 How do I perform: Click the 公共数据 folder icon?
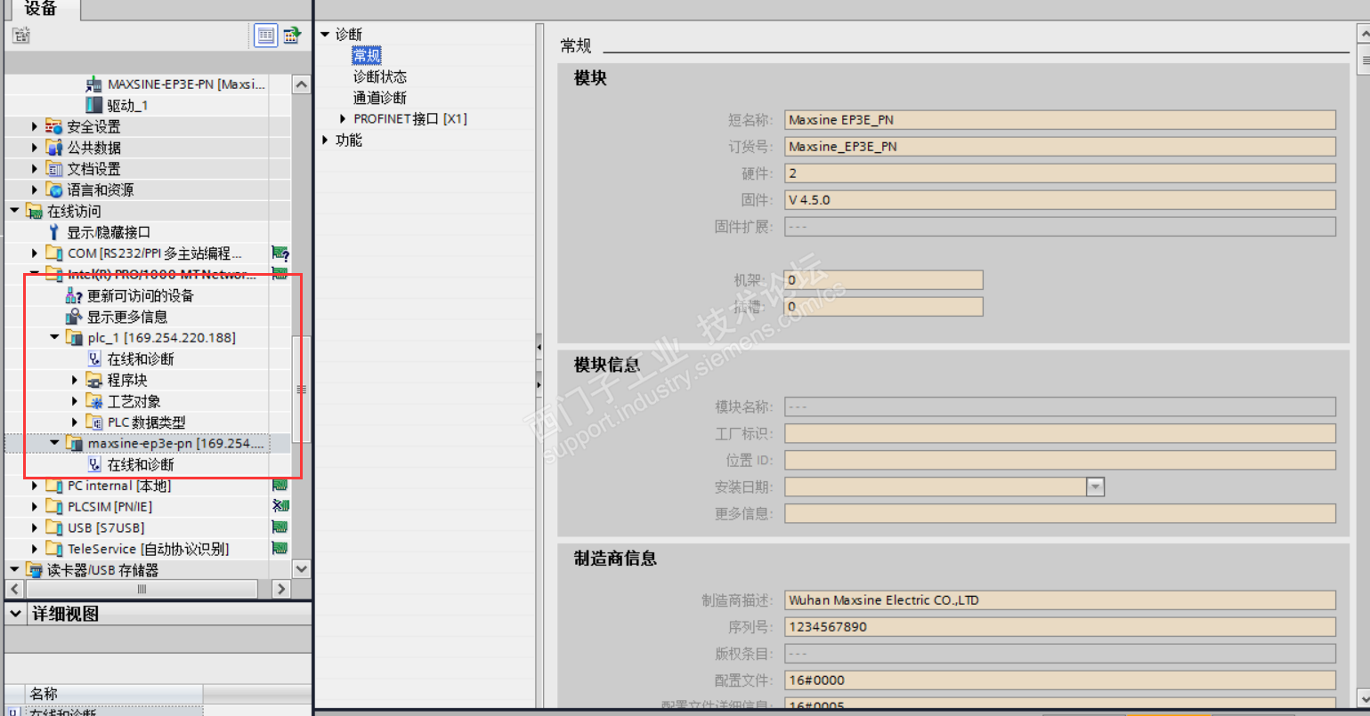pyautogui.click(x=54, y=148)
